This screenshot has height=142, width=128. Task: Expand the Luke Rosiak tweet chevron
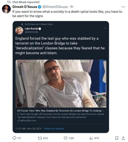[x=105, y=28]
